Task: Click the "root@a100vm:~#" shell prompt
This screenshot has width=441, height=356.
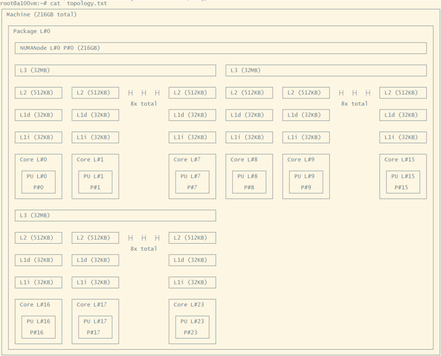Action: 24,3
